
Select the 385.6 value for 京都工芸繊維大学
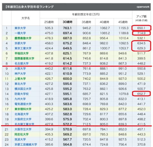49,144
